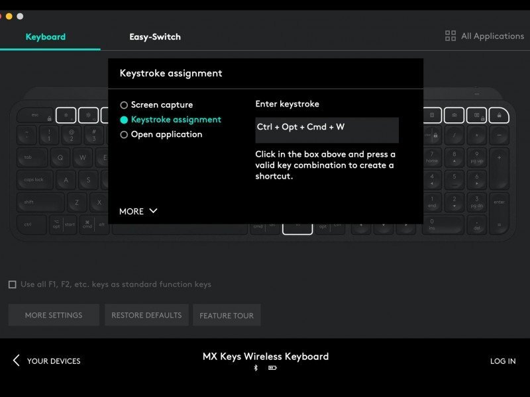The height and width of the screenshot is (397, 530).
Task: Click the All Applications grid icon
Action: pos(450,36)
